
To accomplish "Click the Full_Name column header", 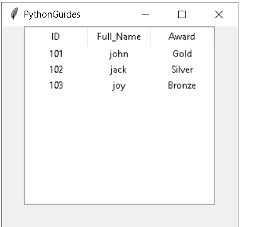I will pos(119,36).
